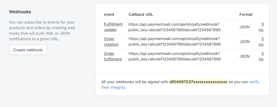Click JSON format in Order creation row
This screenshot has height=107, width=277.
[245, 42]
